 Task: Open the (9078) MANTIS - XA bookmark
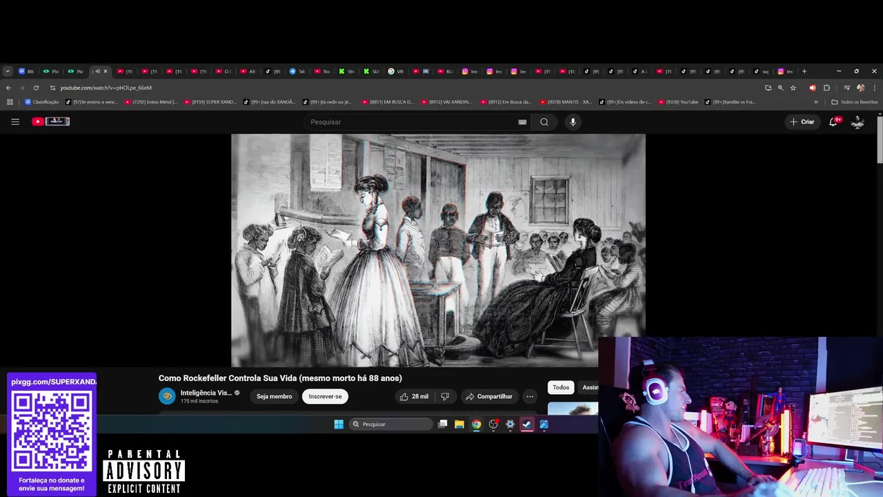click(x=566, y=102)
